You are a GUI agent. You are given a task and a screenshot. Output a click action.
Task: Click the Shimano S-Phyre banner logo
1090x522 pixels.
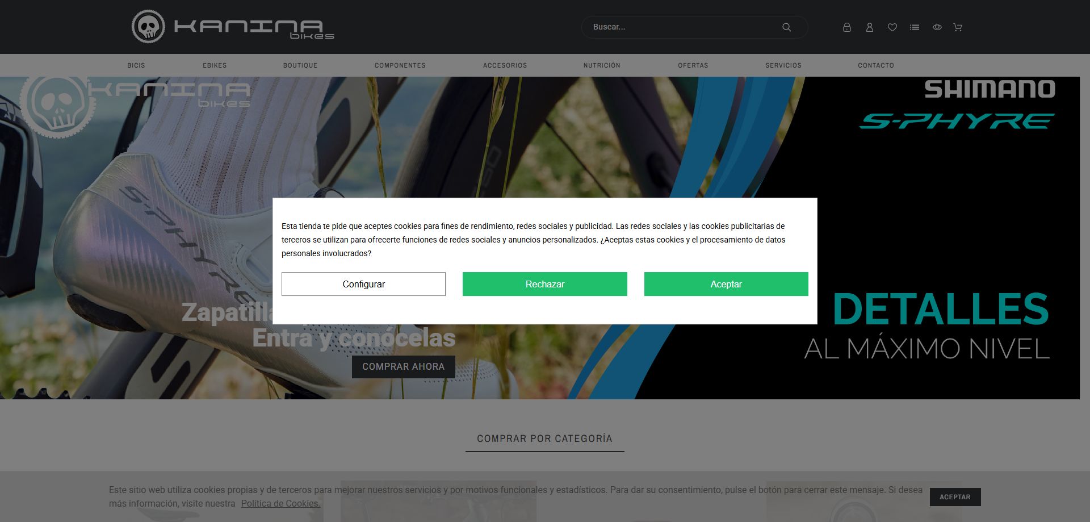click(x=957, y=105)
